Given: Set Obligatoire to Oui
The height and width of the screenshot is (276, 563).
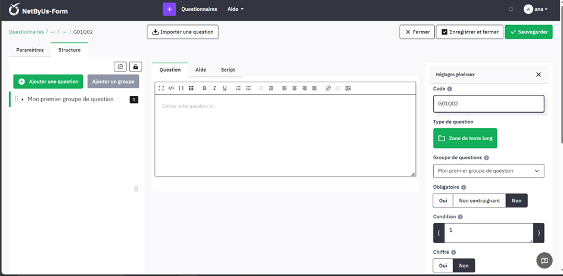Looking at the screenshot, I should [x=443, y=201].
